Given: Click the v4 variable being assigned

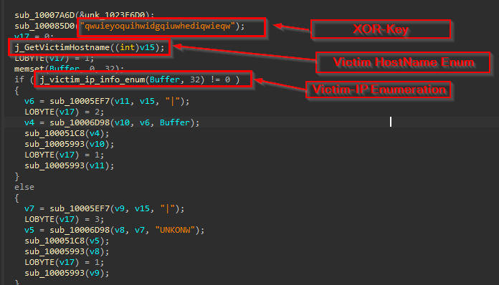Looking at the screenshot, I should (29, 122).
